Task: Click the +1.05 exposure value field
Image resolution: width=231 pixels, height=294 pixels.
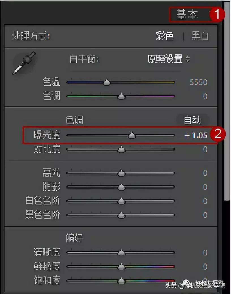Action: [x=196, y=135]
